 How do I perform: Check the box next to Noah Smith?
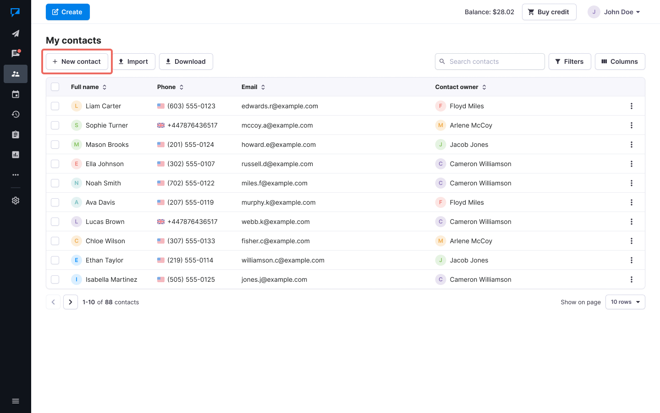point(55,183)
